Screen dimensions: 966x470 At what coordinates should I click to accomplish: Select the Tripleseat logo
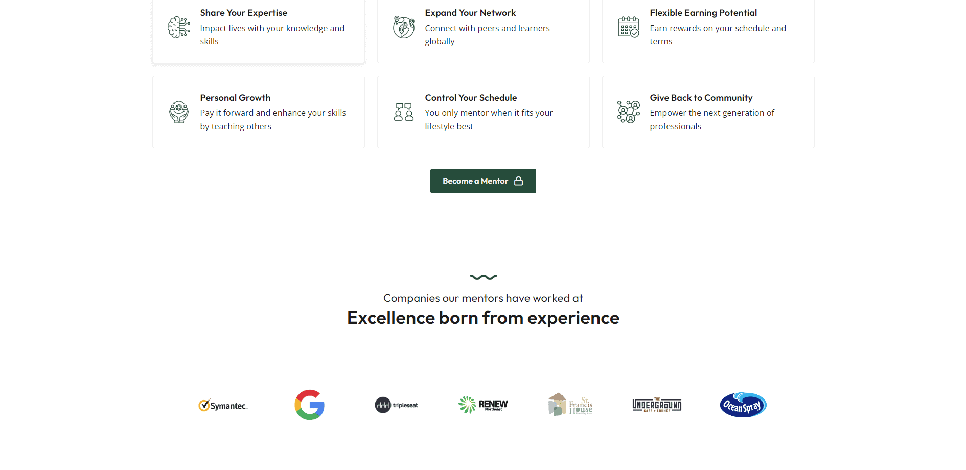[x=397, y=405]
